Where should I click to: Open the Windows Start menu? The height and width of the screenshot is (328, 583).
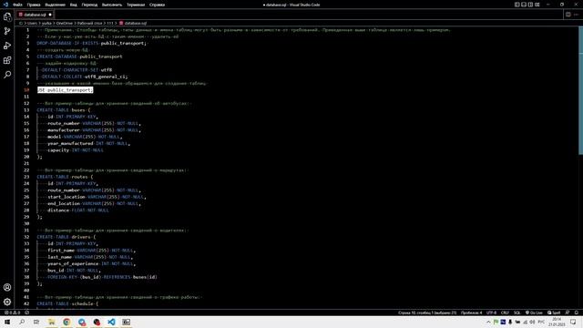pos(7,322)
